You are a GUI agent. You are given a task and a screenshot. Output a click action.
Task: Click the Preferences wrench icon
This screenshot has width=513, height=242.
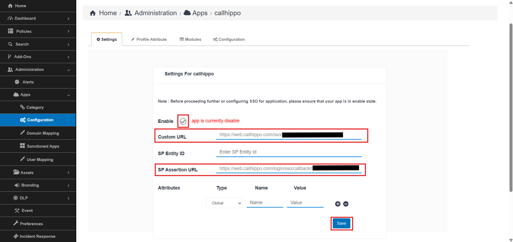pyautogui.click(x=16, y=223)
